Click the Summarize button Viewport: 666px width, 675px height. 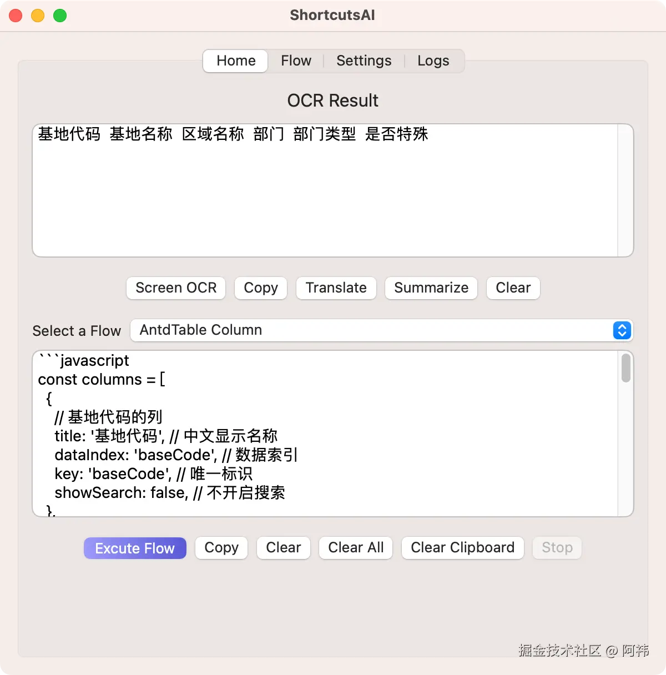point(431,288)
